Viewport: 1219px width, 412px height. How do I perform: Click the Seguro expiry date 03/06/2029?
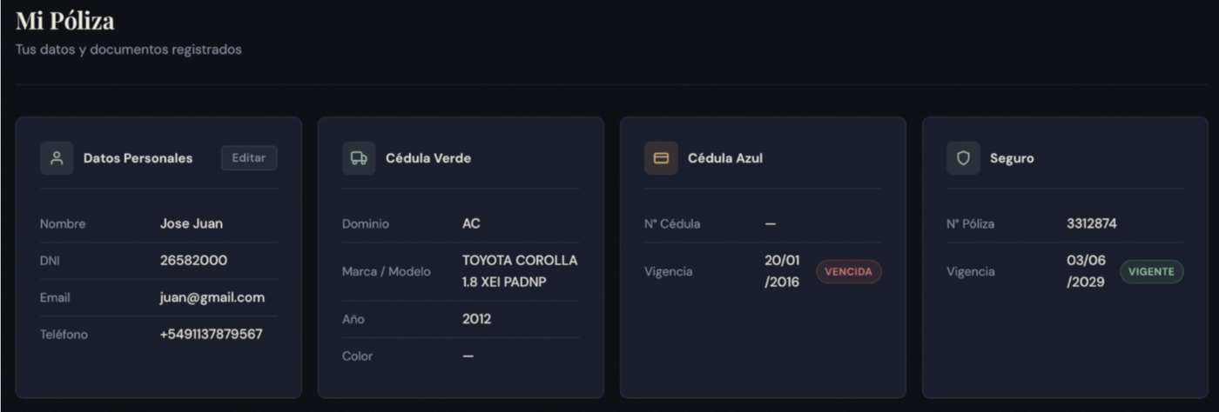[x=1086, y=271]
